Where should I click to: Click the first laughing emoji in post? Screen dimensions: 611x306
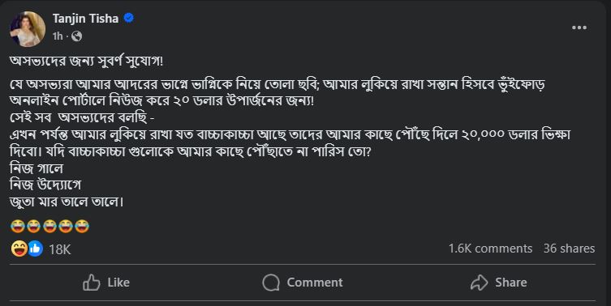18,226
